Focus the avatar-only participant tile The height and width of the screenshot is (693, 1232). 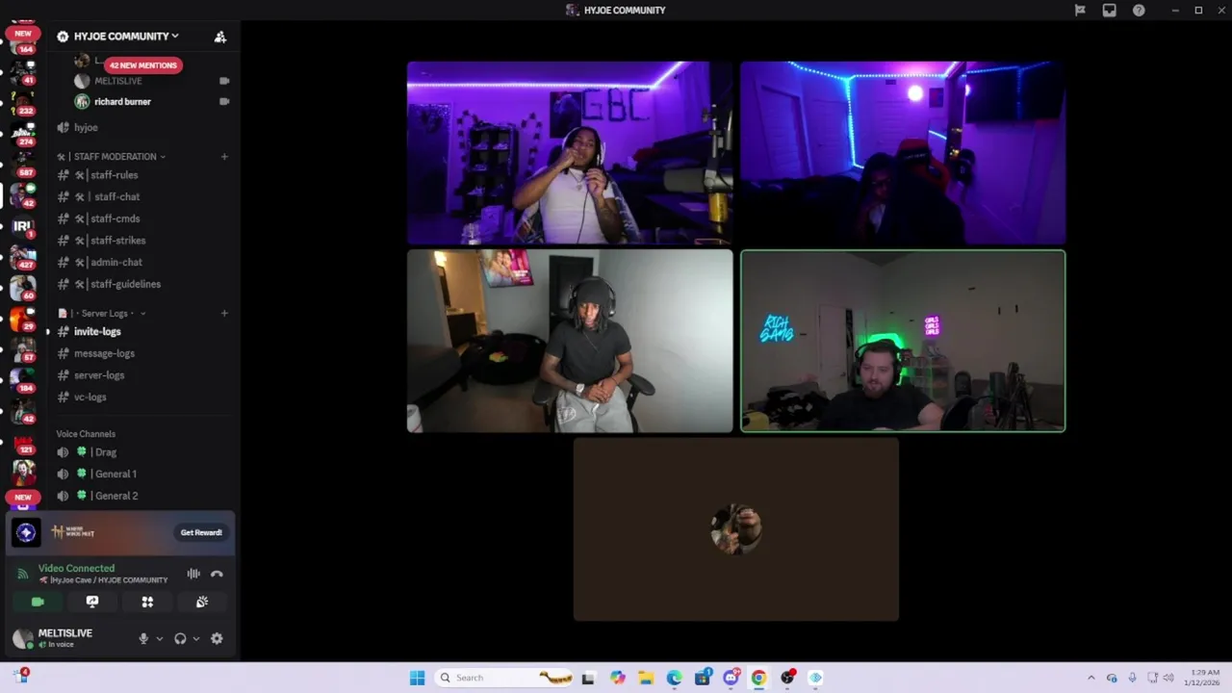736,529
